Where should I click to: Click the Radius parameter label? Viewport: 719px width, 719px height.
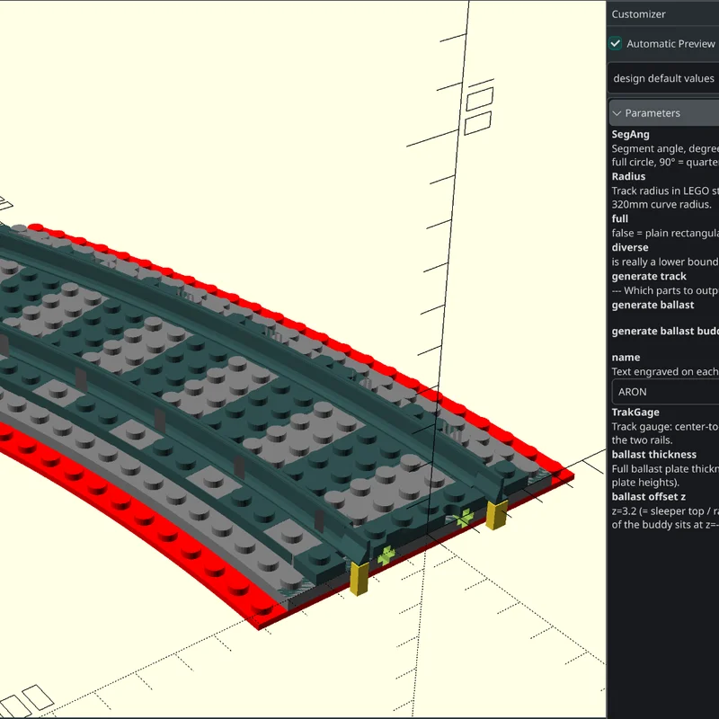[628, 176]
